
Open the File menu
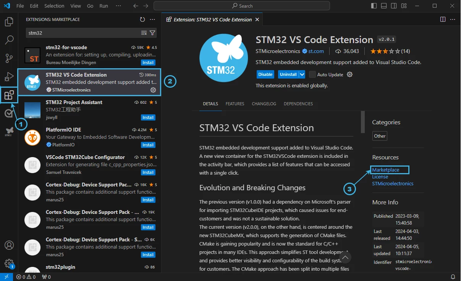point(20,6)
